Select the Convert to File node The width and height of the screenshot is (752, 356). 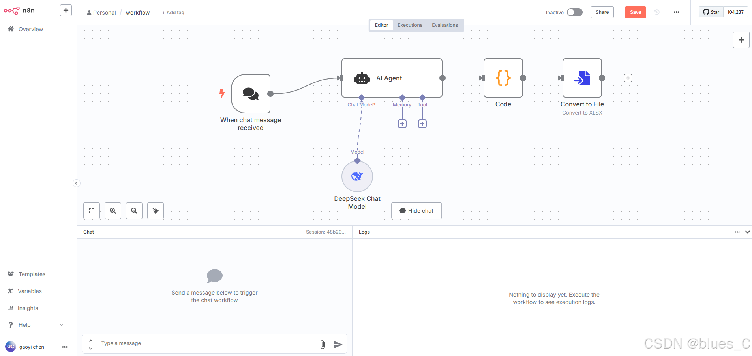click(582, 78)
